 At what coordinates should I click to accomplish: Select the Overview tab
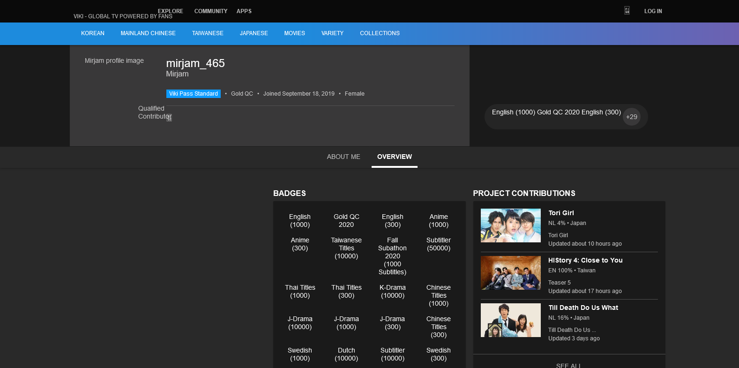coord(395,157)
